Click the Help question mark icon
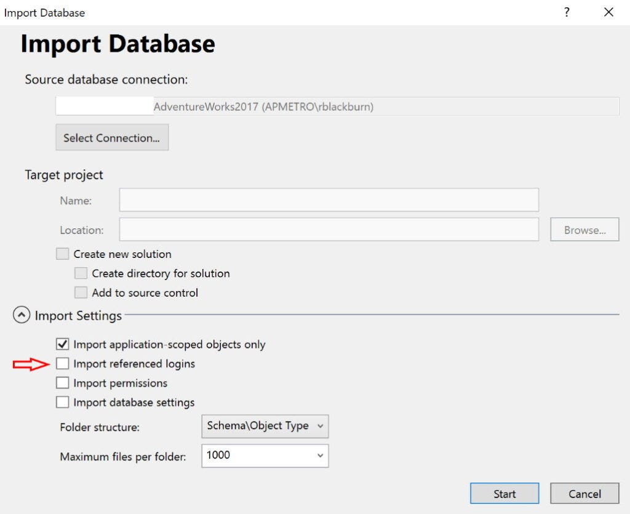The height and width of the screenshot is (514, 630). tap(567, 12)
